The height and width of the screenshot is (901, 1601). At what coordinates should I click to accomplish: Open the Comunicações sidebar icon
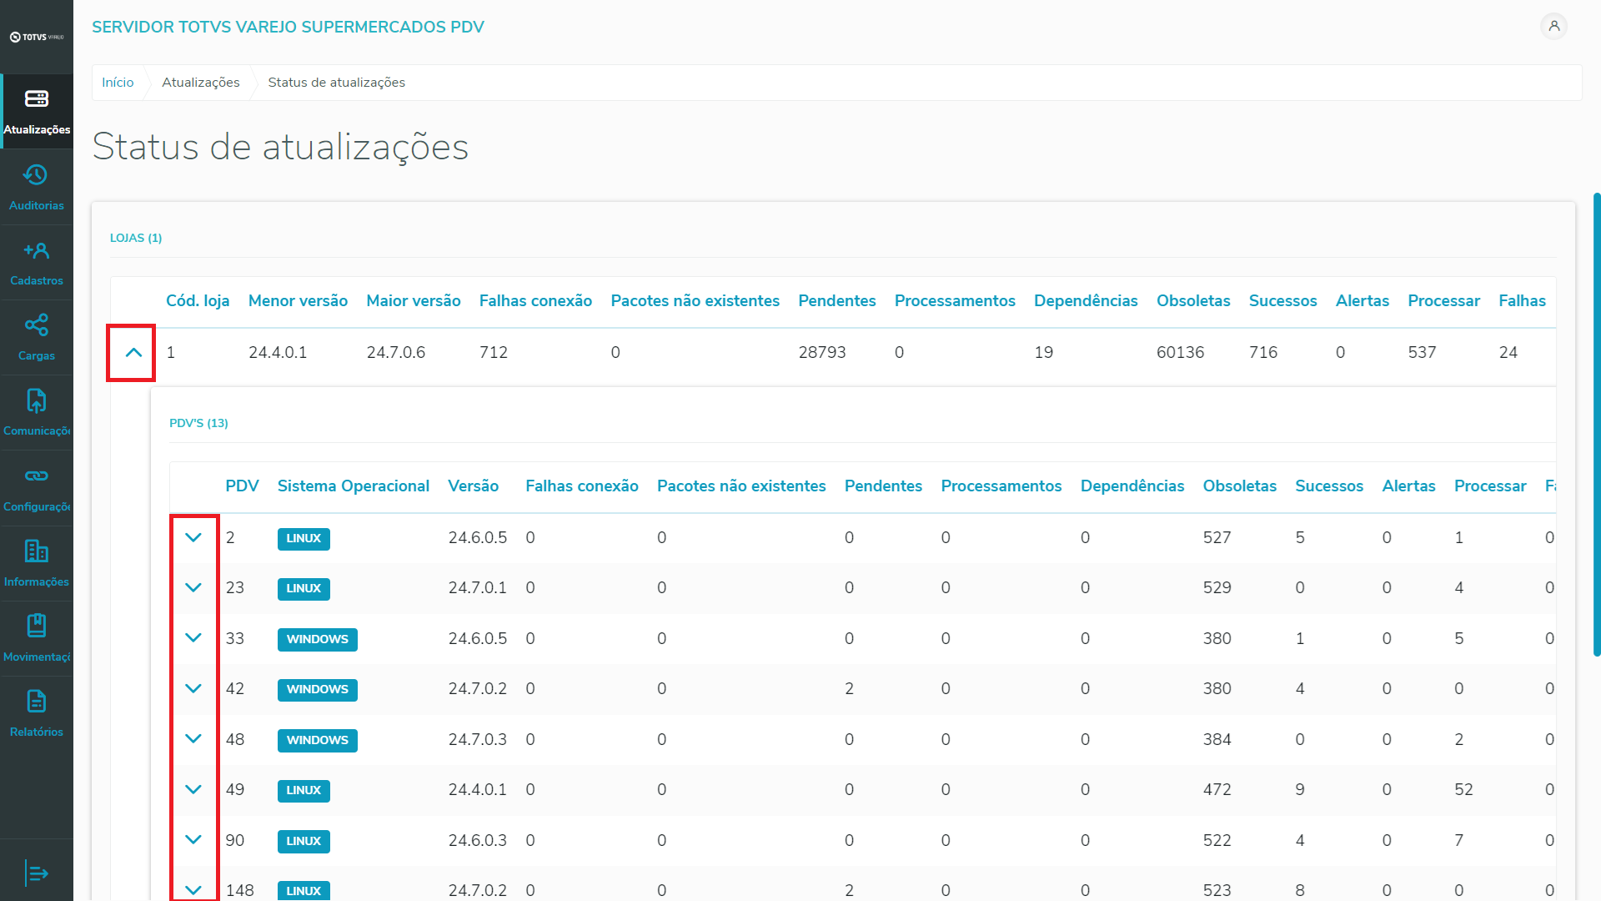pos(36,401)
